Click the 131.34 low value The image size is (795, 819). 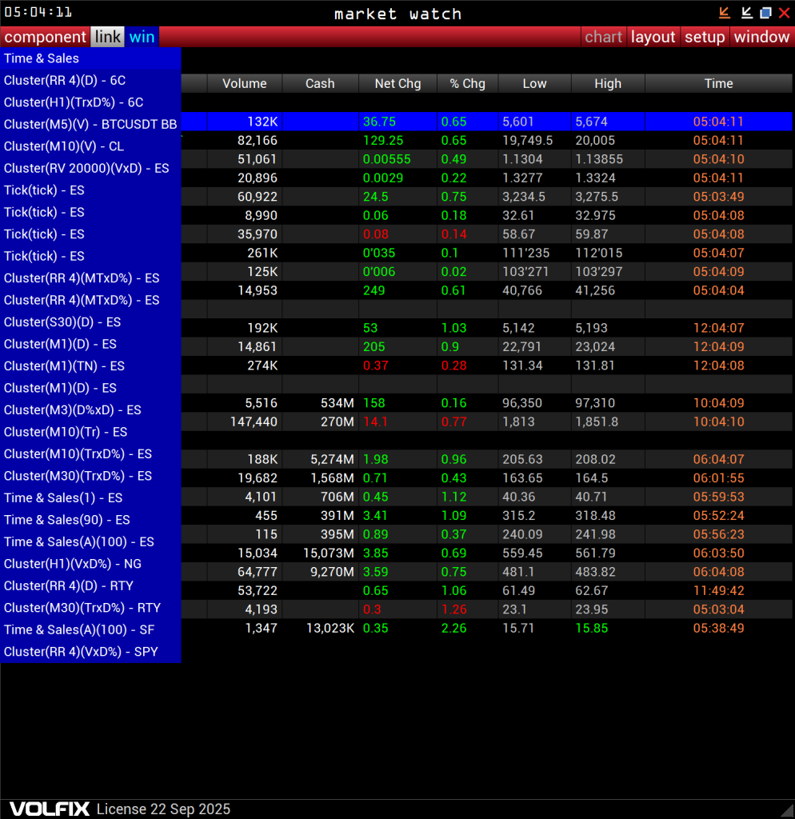coord(522,366)
